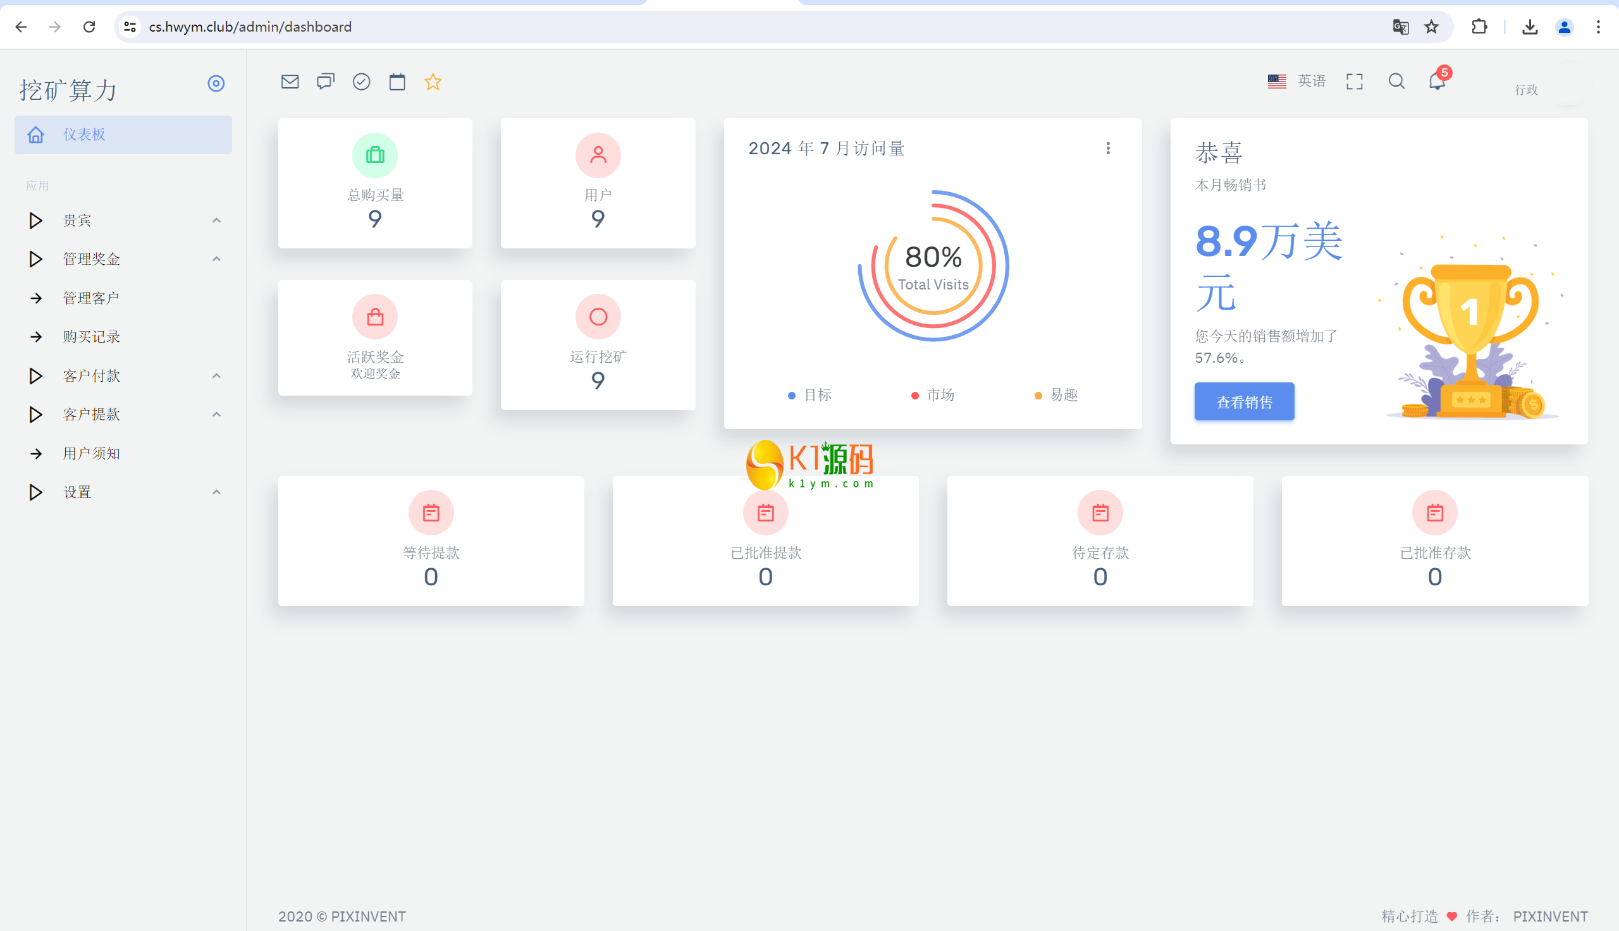Screen dimensions: 1619x931
Task: Click the 贵宾 menu label
Action: (x=77, y=221)
